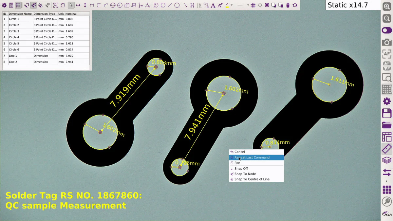
Task: Click the Dimension Name column header
Action: coord(20,14)
